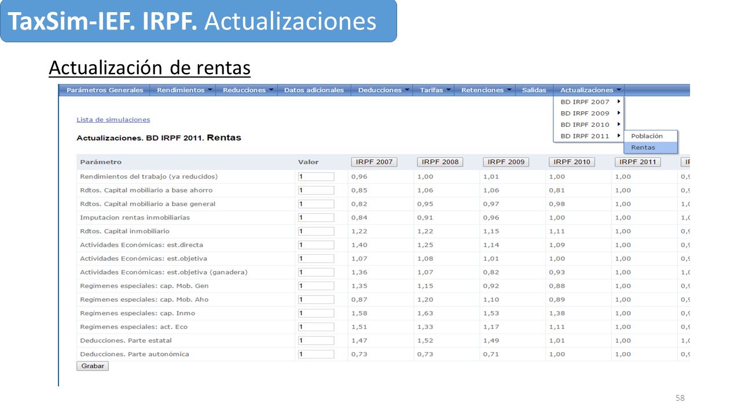741x417 pixels.
Task: Expand BD IRPF 2010 submenu
Action: (588, 125)
